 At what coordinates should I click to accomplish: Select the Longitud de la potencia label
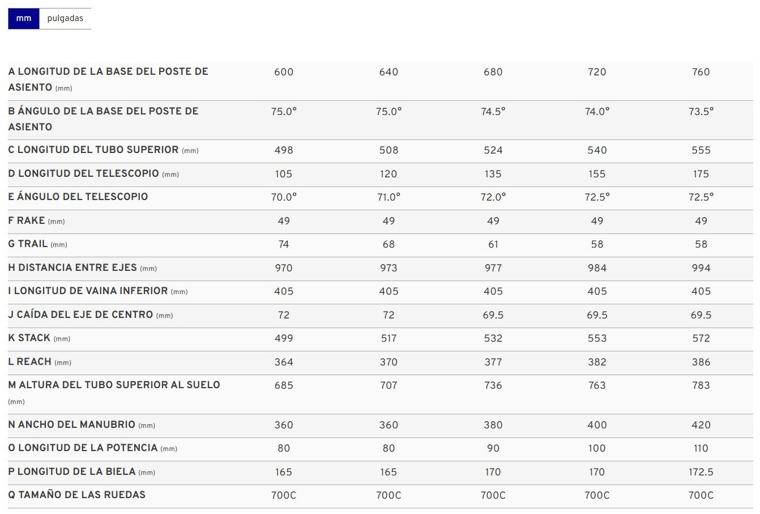click(x=93, y=448)
